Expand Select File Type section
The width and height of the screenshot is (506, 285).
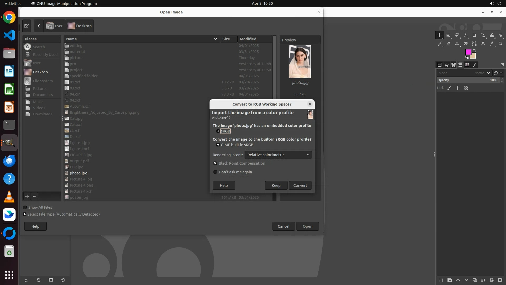[x=25, y=214]
